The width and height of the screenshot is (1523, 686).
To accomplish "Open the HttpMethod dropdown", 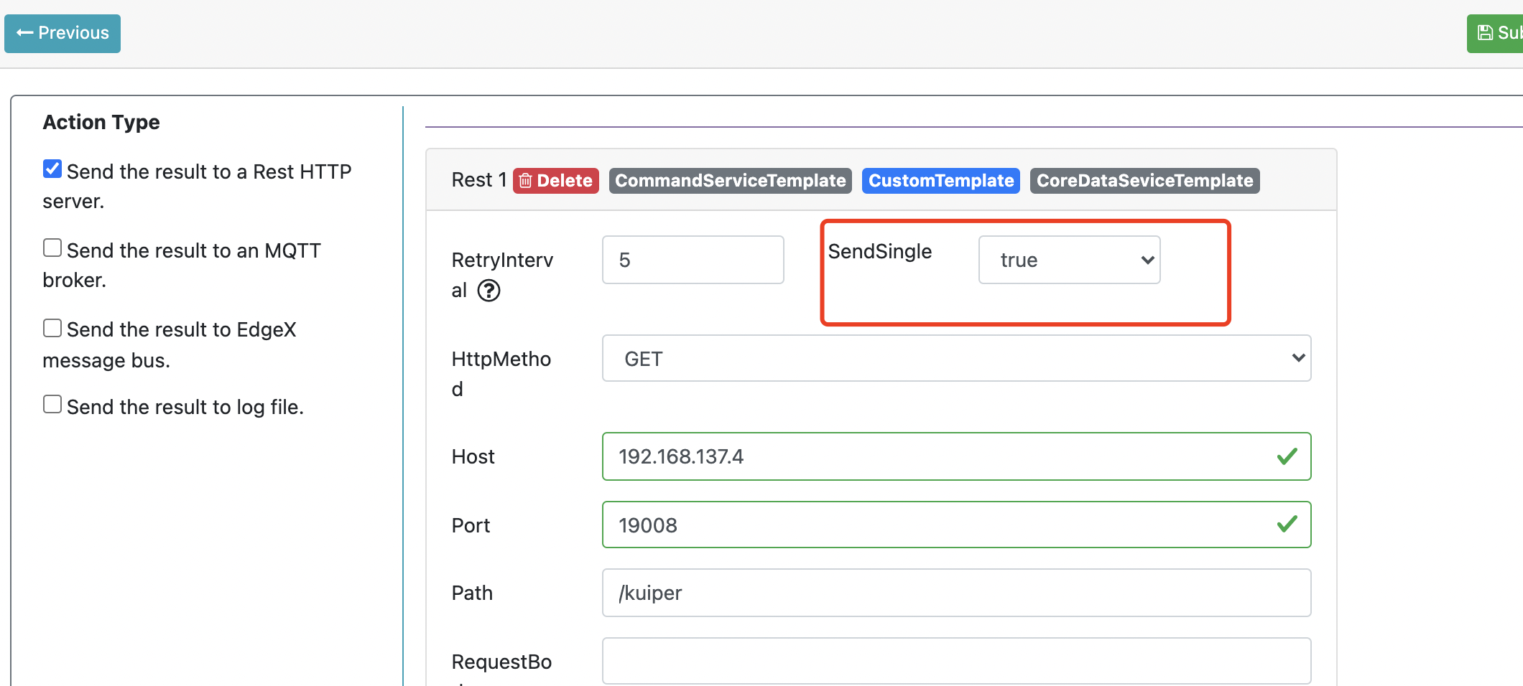I will tap(955, 358).
